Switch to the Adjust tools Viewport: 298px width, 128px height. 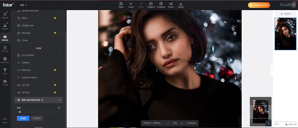click(5, 16)
